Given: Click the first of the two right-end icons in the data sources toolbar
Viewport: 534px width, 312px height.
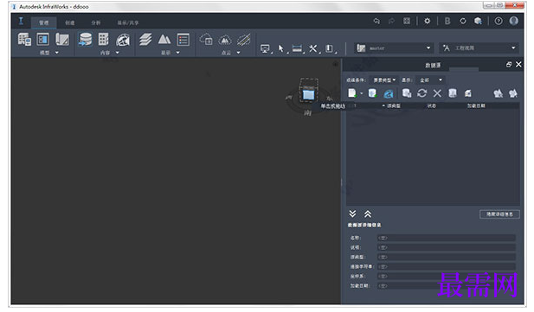Looking at the screenshot, I should point(499,93).
